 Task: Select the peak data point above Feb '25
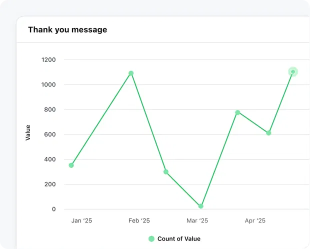tap(131, 73)
